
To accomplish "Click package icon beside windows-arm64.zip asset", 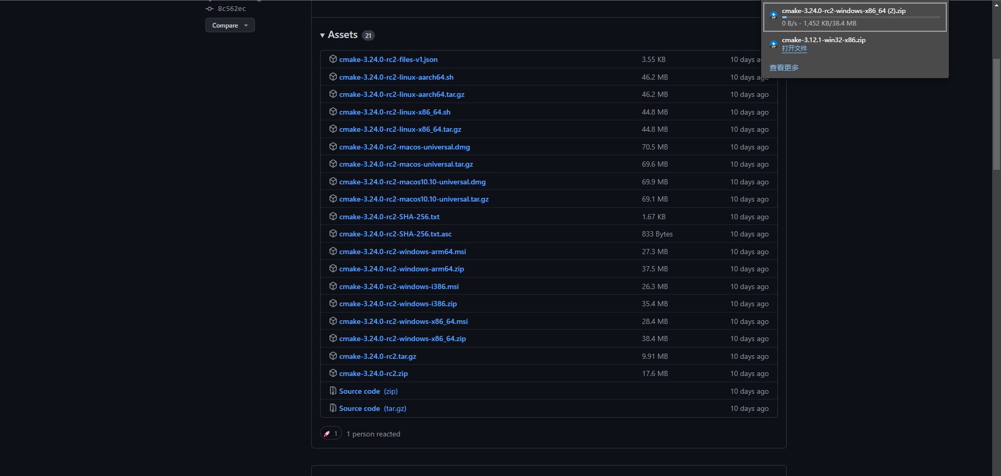I will pyautogui.click(x=333, y=269).
